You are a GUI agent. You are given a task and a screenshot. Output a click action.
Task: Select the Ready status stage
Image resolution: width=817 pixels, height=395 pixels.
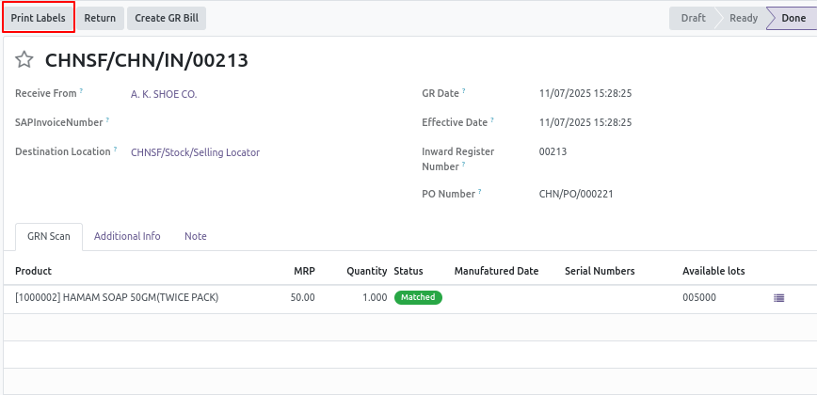click(744, 18)
